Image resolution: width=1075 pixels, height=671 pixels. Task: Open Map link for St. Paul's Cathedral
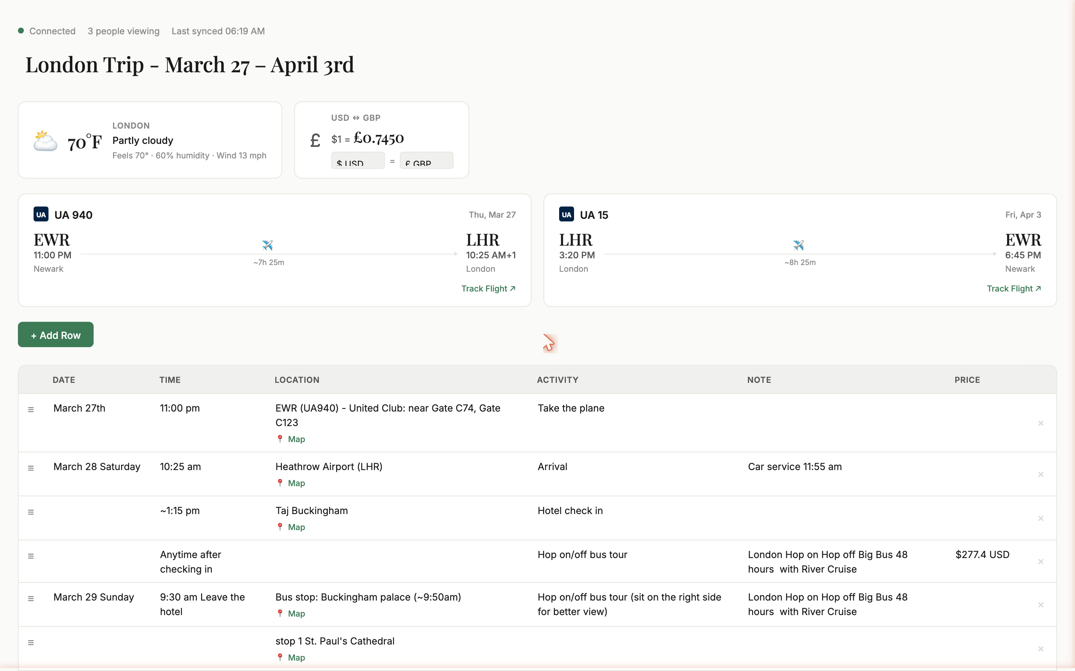(x=291, y=657)
